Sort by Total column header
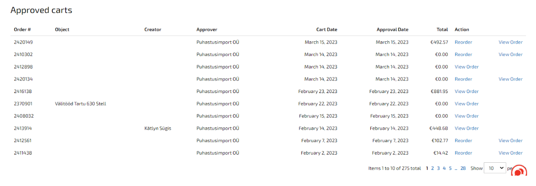This screenshot has width=536, height=186. click(442, 30)
